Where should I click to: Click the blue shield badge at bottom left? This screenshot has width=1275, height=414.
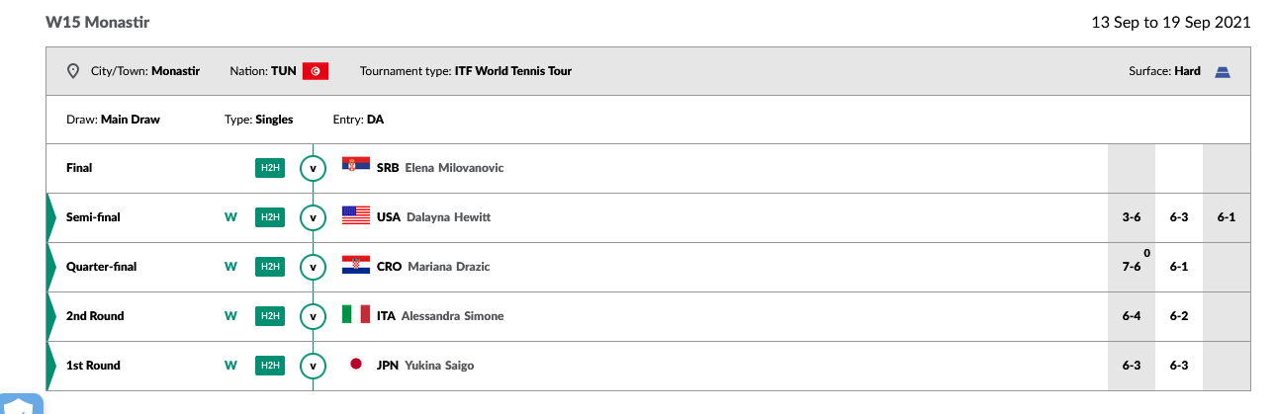(21, 404)
